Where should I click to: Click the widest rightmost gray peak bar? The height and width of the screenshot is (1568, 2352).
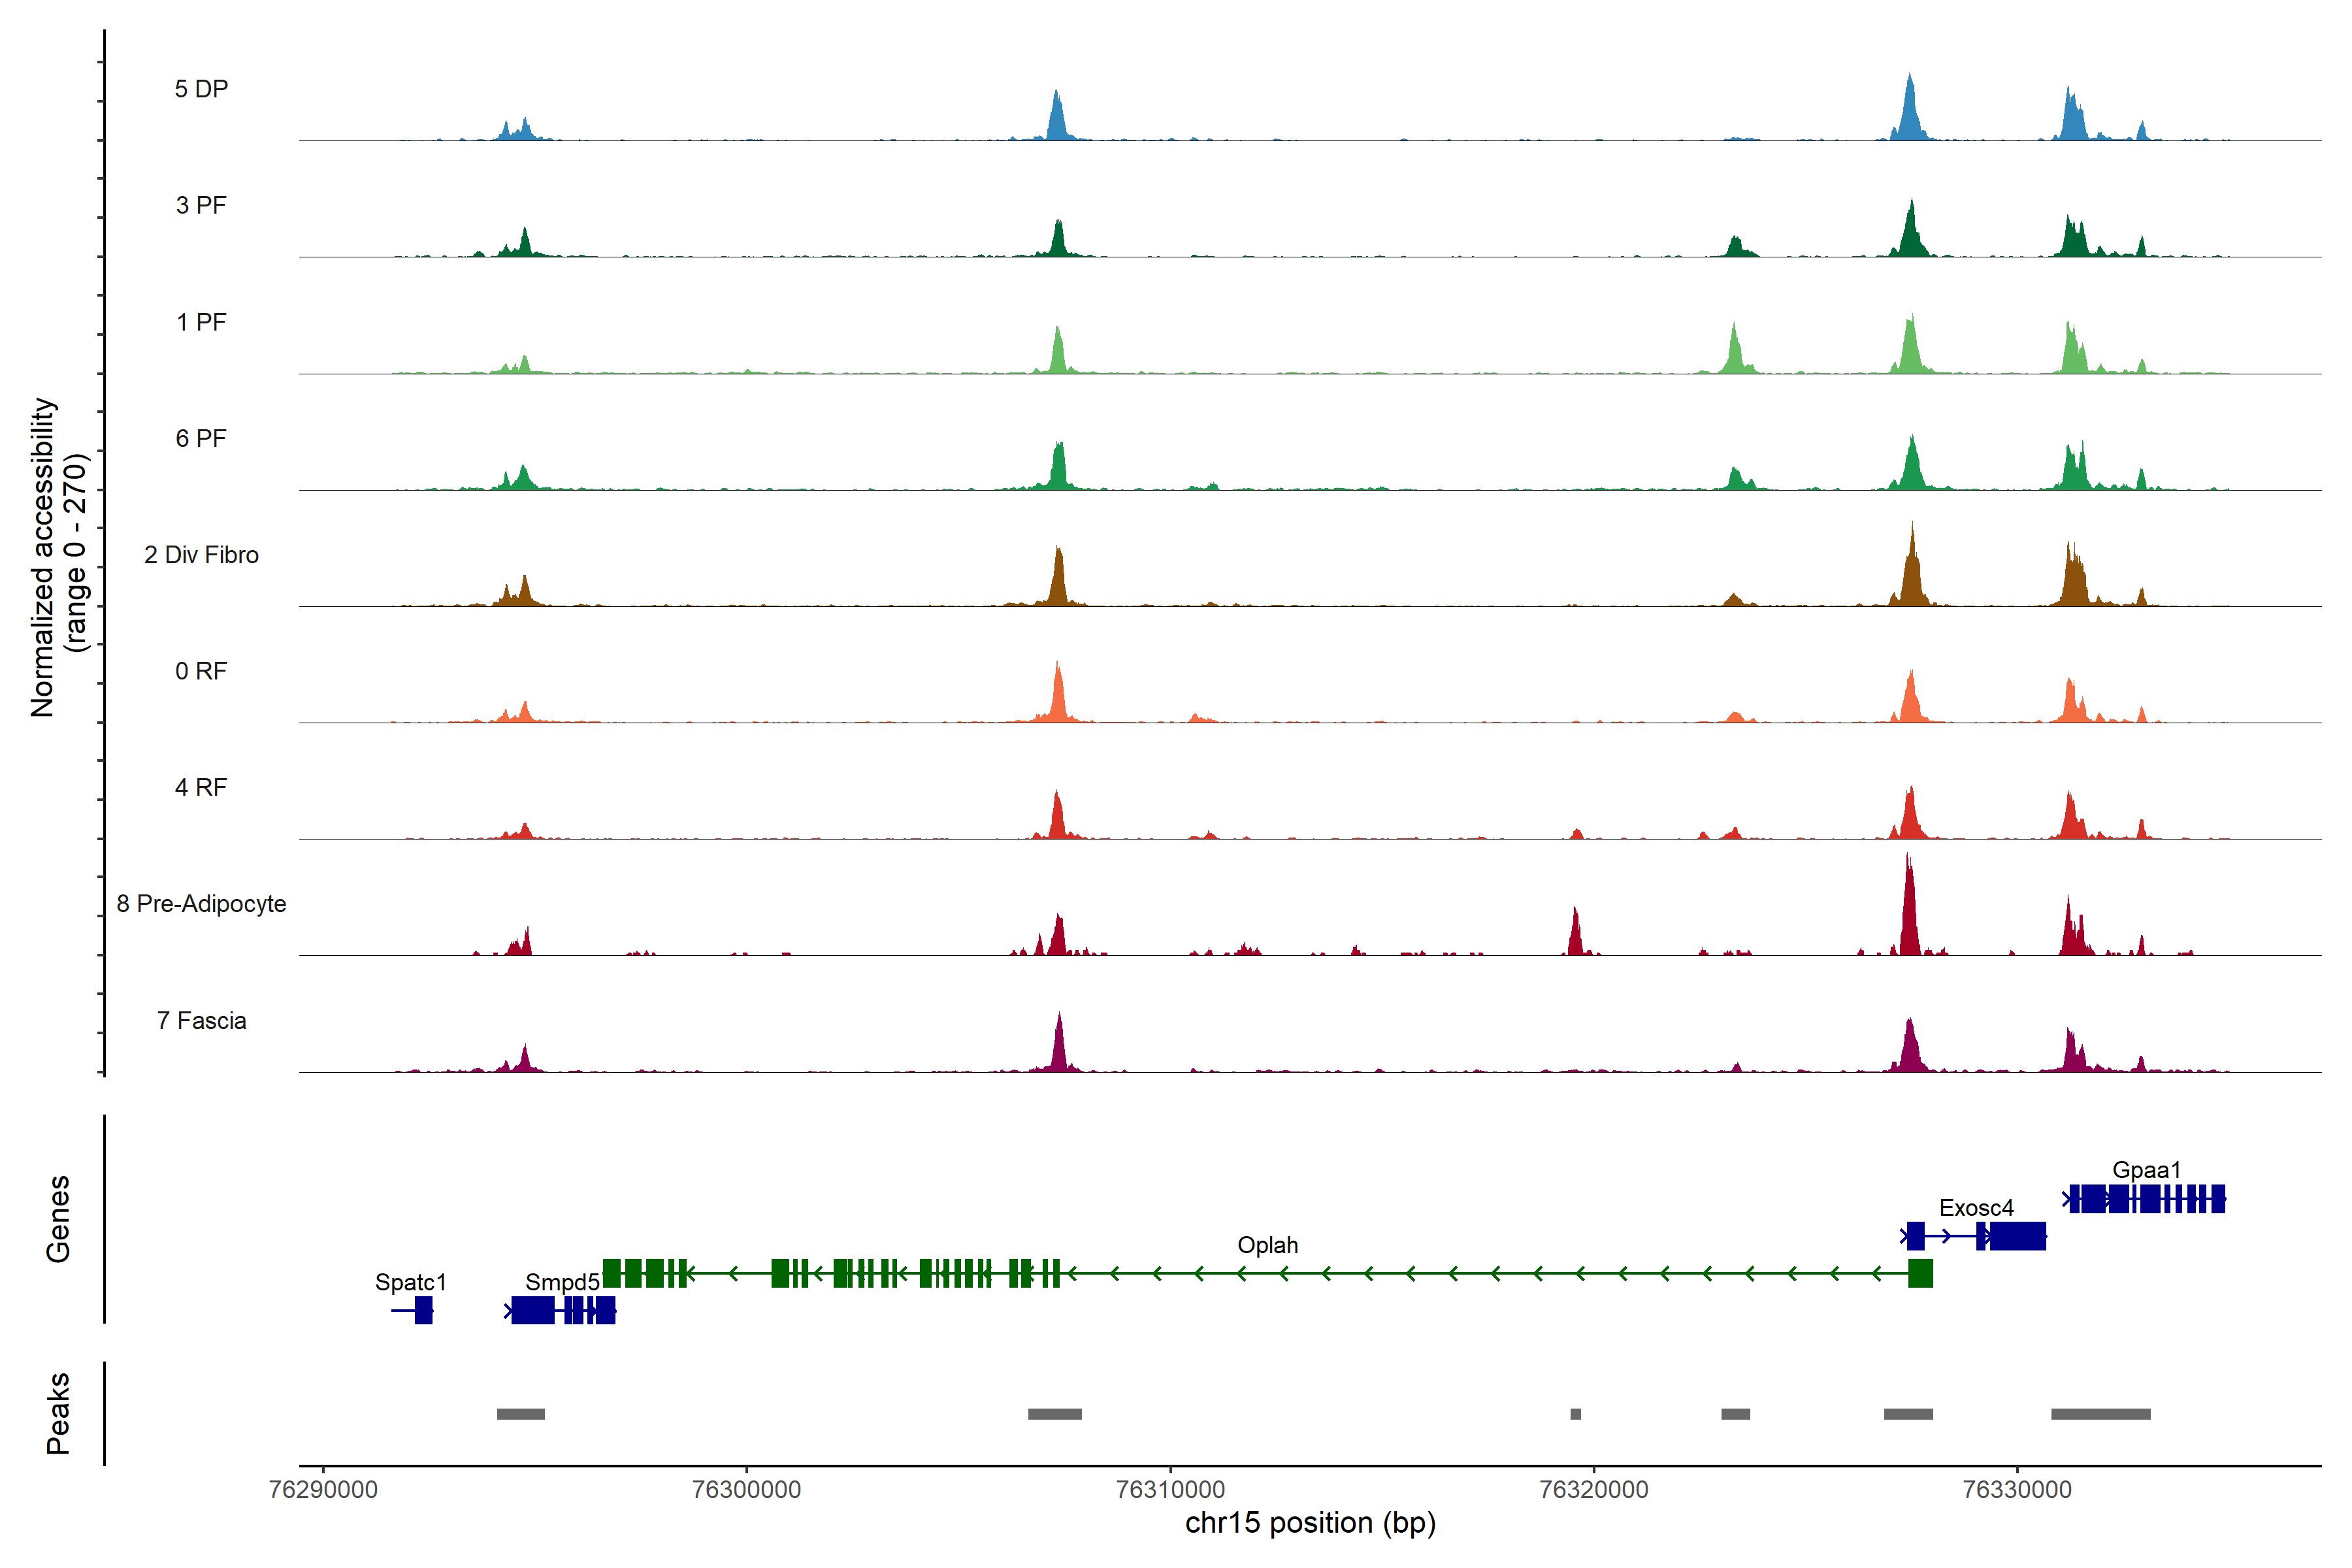pos(2100,1414)
